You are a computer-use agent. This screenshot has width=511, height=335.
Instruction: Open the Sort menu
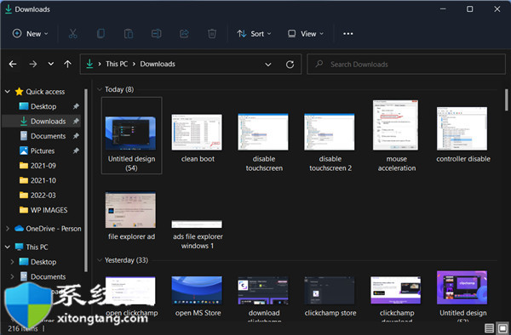[x=254, y=33]
